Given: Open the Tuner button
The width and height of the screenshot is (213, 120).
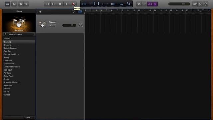Looking at the screenshot, I should pyautogui.click(x=144, y=4).
